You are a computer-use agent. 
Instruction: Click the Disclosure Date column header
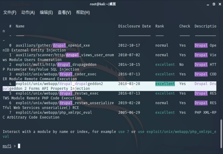coord(134,26)
